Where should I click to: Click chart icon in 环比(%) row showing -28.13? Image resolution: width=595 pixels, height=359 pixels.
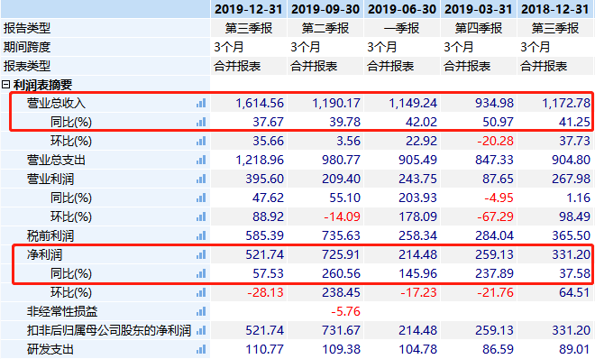click(201, 293)
